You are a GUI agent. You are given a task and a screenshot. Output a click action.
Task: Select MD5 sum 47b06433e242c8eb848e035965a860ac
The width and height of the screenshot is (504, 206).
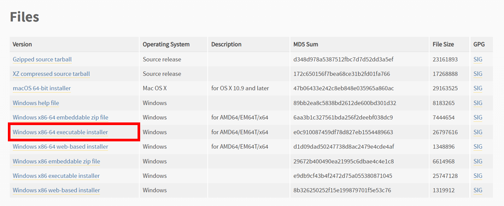[x=343, y=88]
